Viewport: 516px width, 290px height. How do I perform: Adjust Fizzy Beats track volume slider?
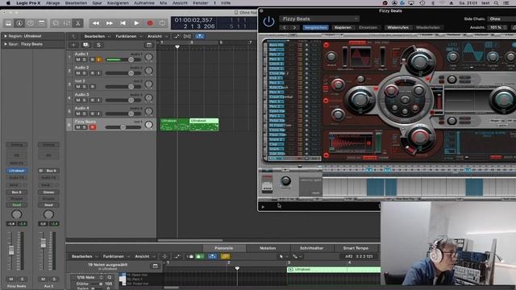click(123, 127)
